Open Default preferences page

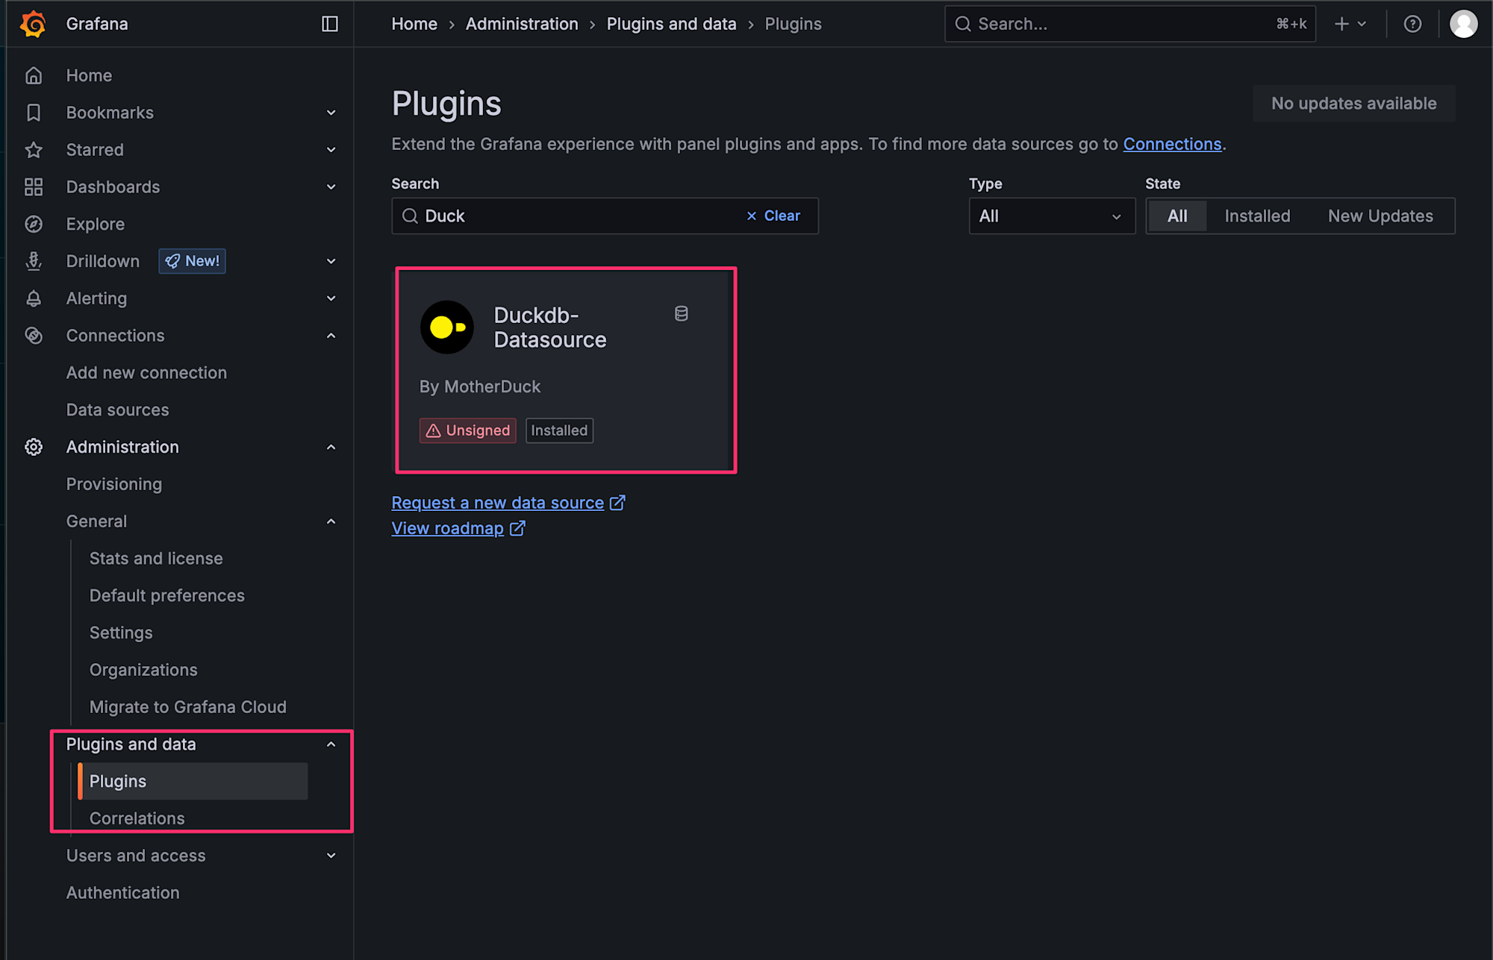167,596
